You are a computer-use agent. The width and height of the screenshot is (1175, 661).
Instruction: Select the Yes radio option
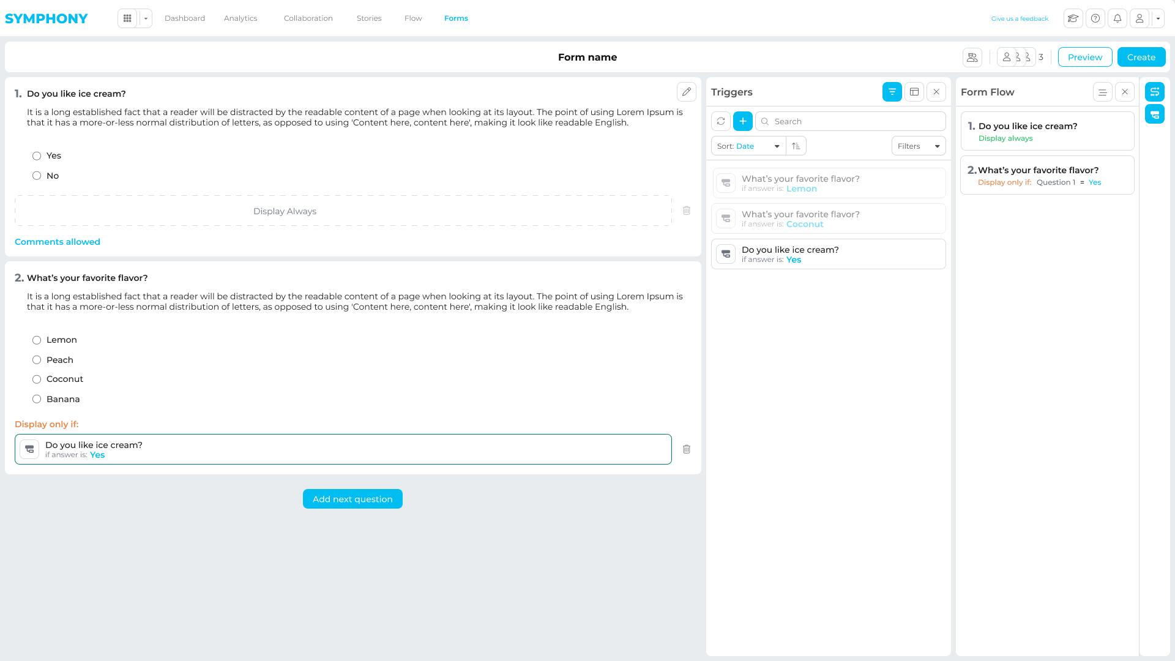point(37,156)
